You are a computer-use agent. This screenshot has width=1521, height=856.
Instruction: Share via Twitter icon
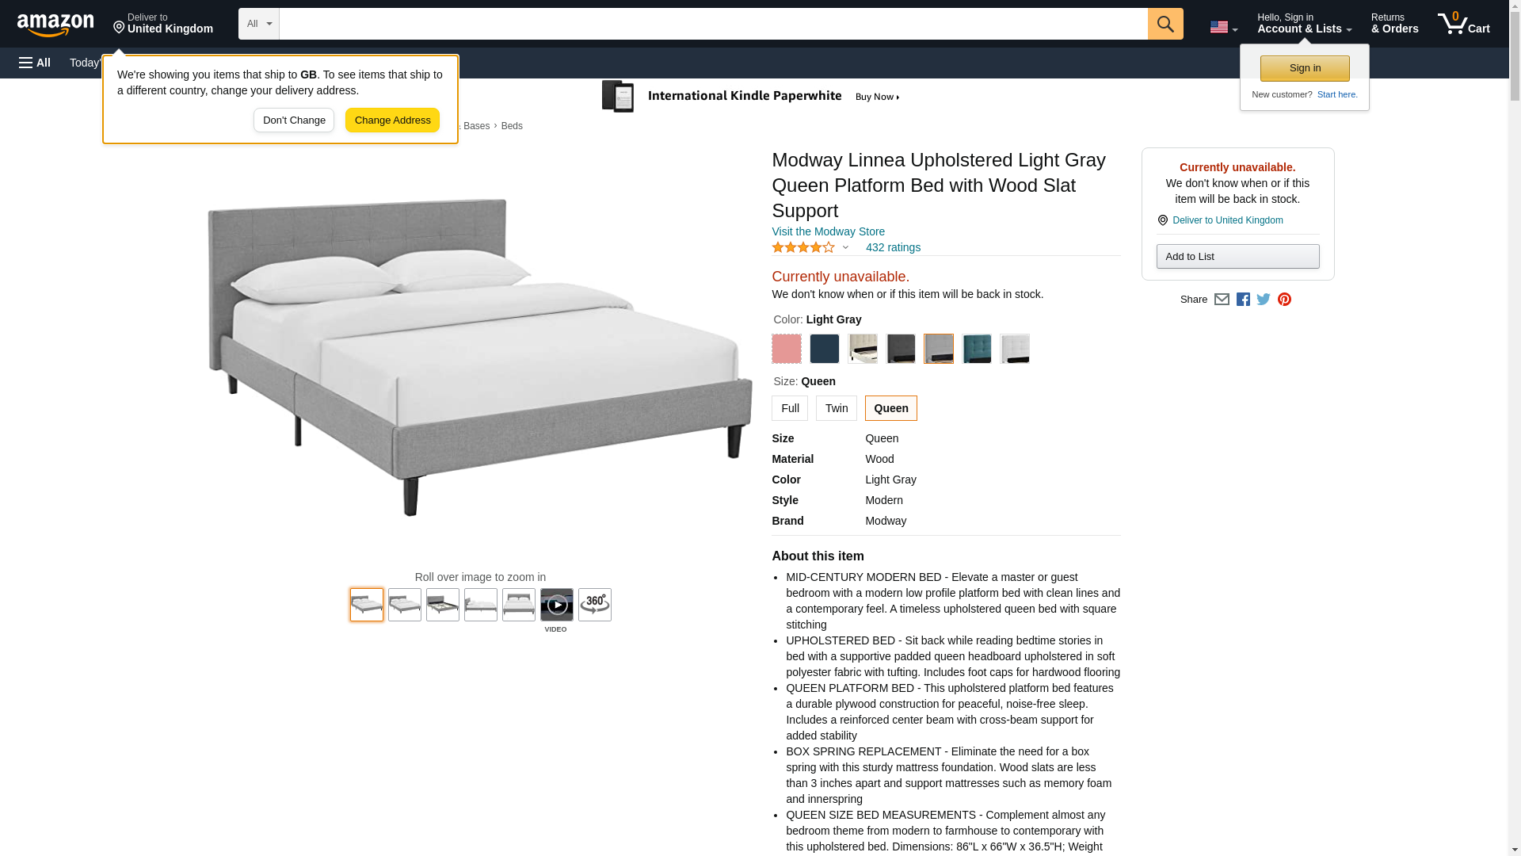1263,300
